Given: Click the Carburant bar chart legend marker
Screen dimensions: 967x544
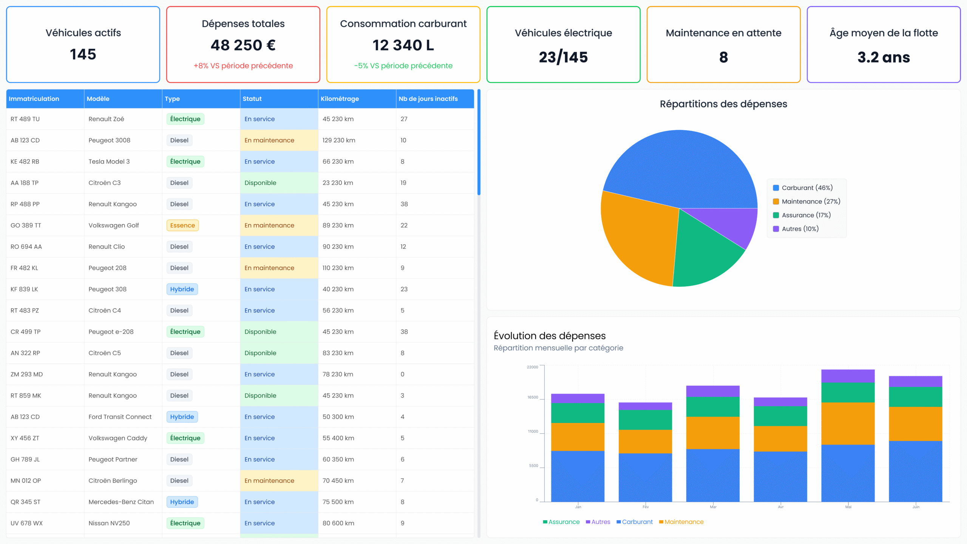Looking at the screenshot, I should pos(618,522).
